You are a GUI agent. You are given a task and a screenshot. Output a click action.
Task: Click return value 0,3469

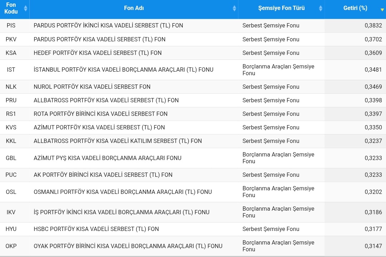click(373, 87)
